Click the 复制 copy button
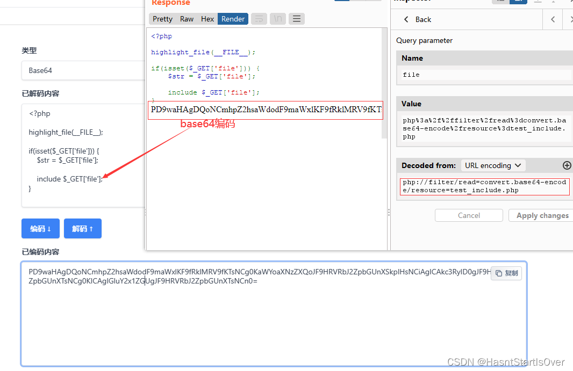Viewport: 573px width, 371px height. 506,273
